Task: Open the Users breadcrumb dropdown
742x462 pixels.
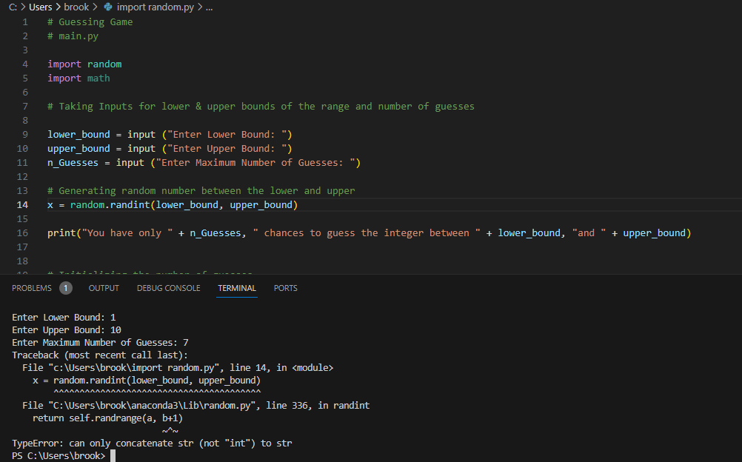Action: click(x=41, y=6)
